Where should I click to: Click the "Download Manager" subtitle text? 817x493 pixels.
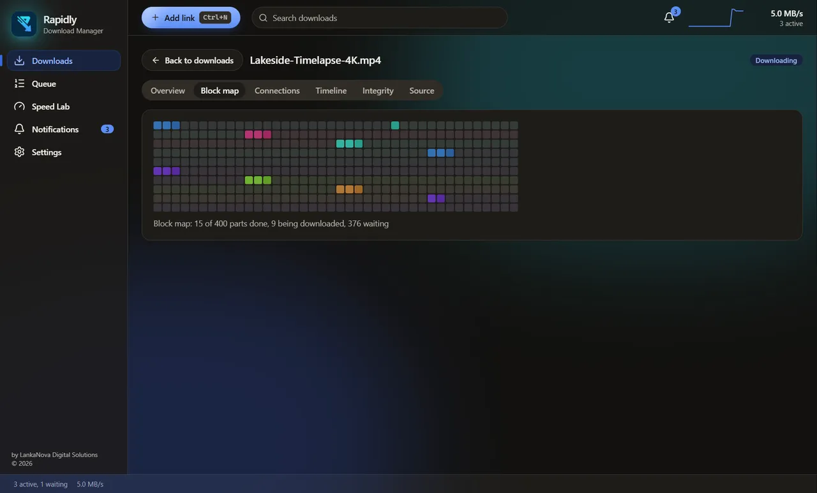(x=73, y=31)
